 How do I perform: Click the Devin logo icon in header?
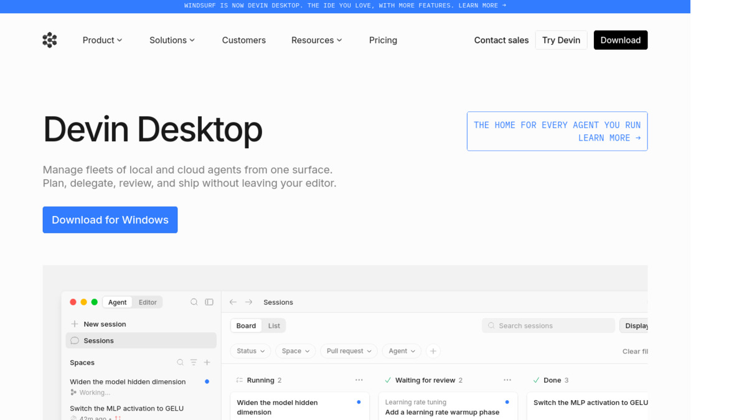pyautogui.click(x=50, y=40)
